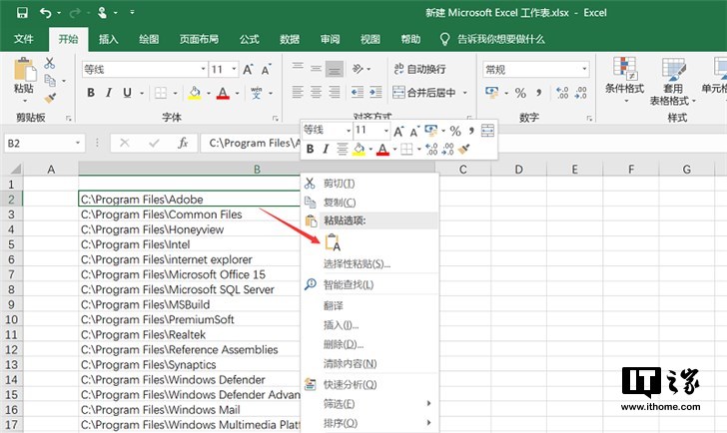Open the 页面布局 ribbon tab

[199, 39]
